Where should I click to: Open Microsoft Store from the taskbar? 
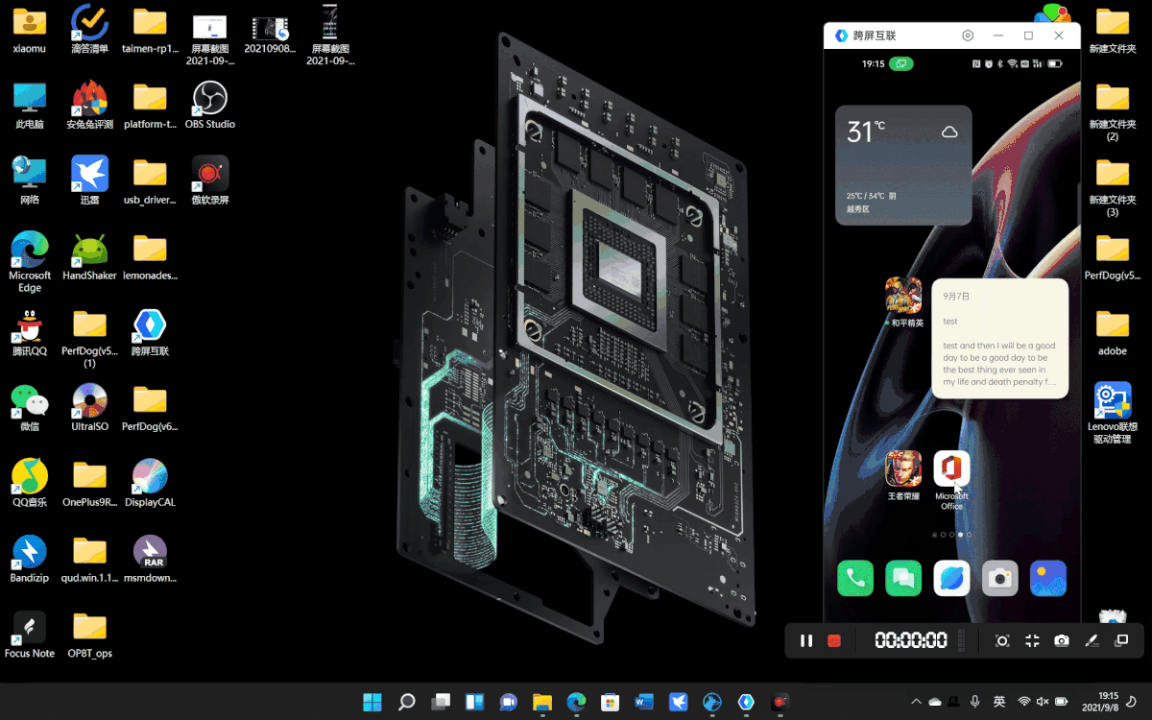point(610,703)
